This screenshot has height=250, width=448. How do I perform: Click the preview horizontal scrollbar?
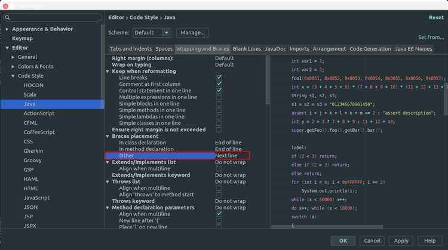pos(327,227)
